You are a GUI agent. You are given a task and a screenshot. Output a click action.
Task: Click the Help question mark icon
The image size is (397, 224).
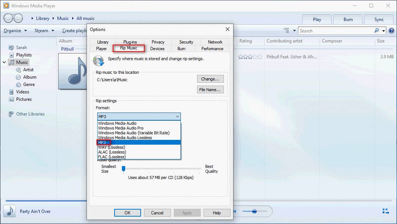point(391,31)
